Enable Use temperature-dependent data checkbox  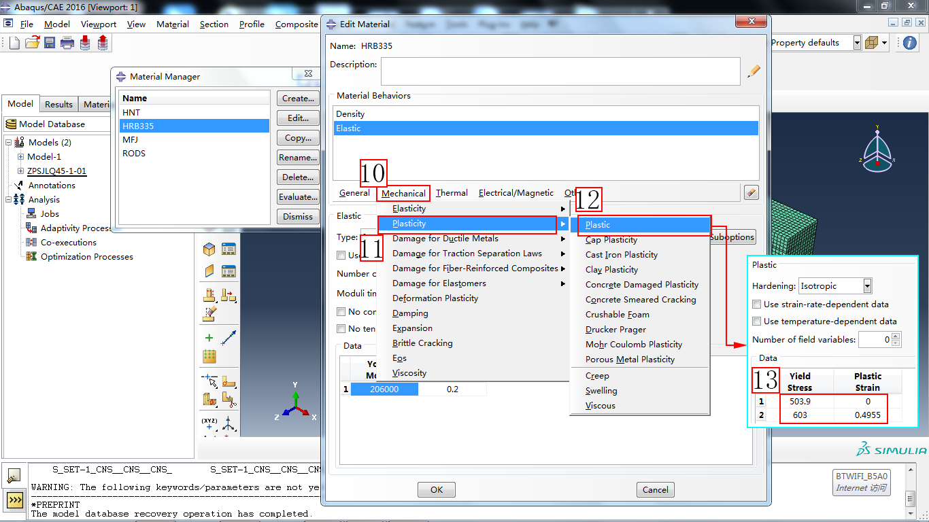click(x=757, y=321)
